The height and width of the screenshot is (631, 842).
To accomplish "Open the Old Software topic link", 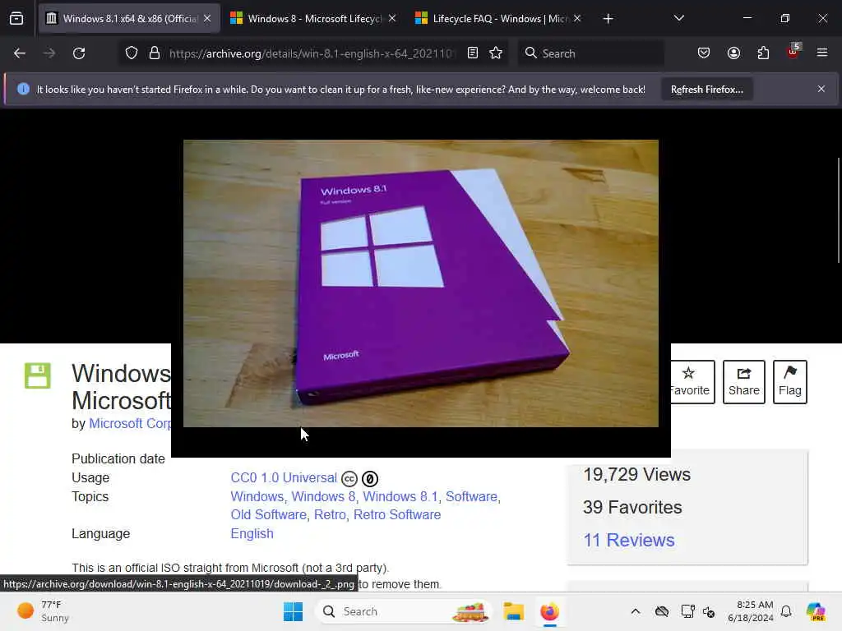I will click(x=269, y=514).
